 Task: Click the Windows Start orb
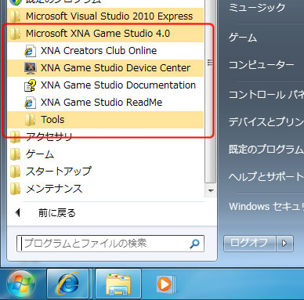coord(21,284)
